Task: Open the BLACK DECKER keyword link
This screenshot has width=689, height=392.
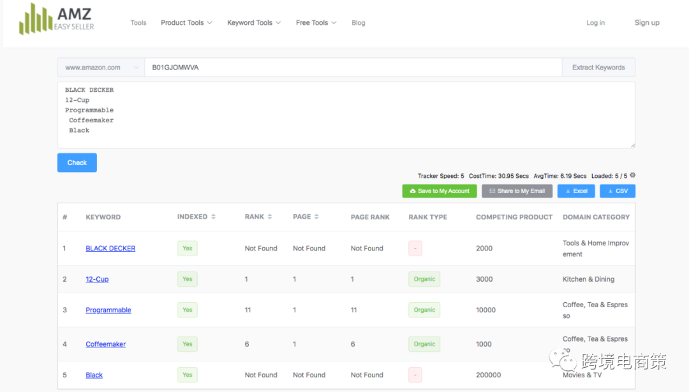Action: [x=110, y=249]
